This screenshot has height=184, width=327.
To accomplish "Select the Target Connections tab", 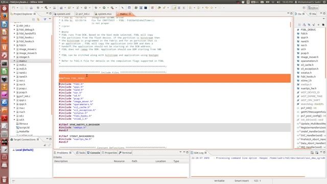I will click(25, 140).
